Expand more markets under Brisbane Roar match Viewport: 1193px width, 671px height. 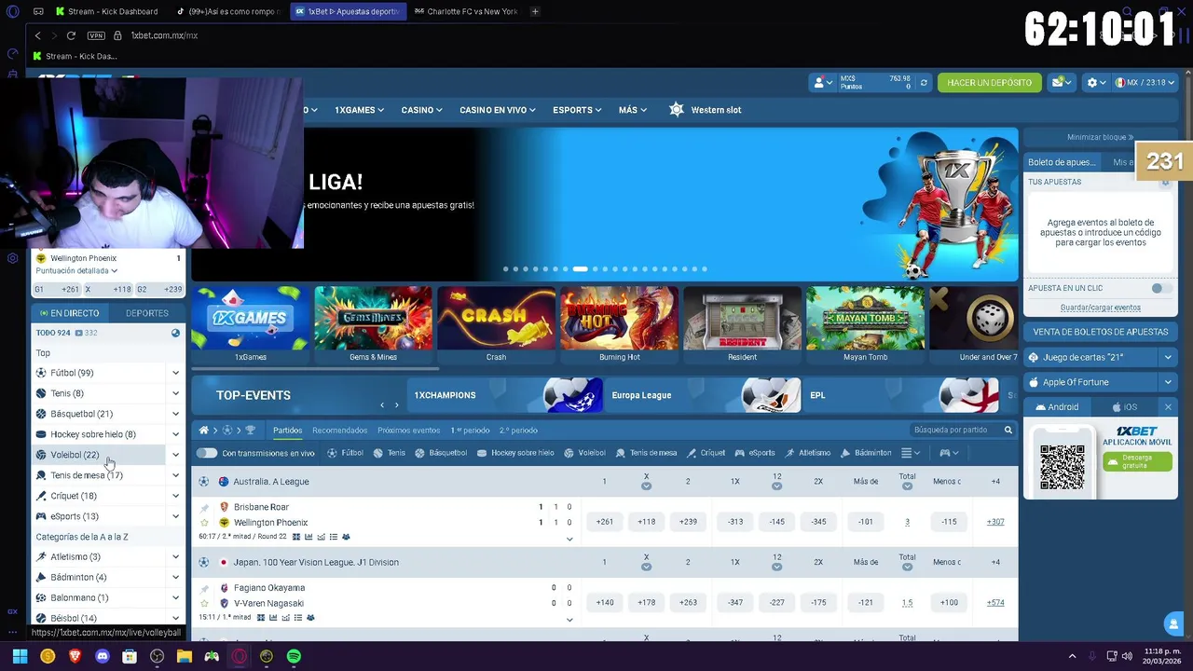tap(569, 539)
